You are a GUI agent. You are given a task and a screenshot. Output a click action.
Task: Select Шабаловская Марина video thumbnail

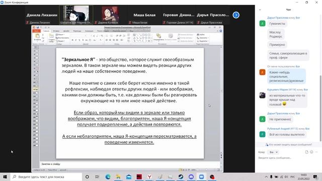76,15
